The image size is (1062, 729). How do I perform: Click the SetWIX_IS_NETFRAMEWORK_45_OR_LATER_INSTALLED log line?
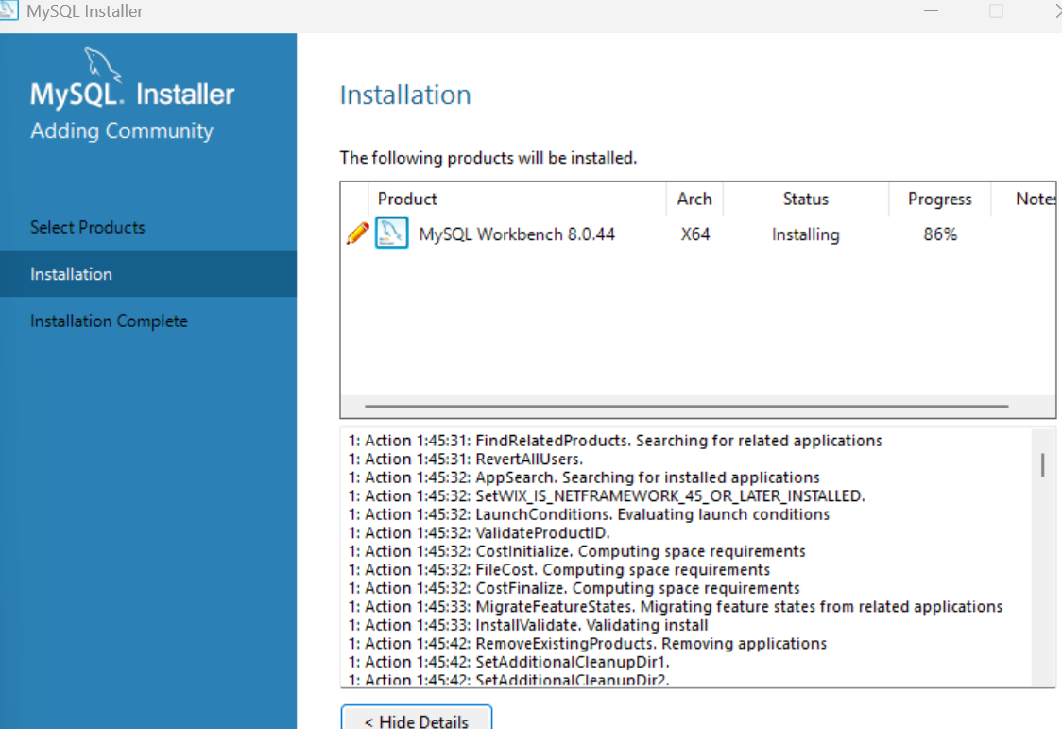click(x=607, y=496)
